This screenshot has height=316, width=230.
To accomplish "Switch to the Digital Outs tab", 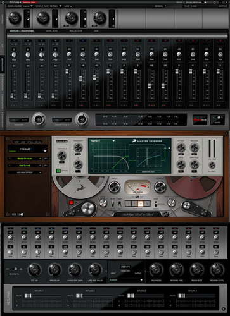I will [52, 31].
